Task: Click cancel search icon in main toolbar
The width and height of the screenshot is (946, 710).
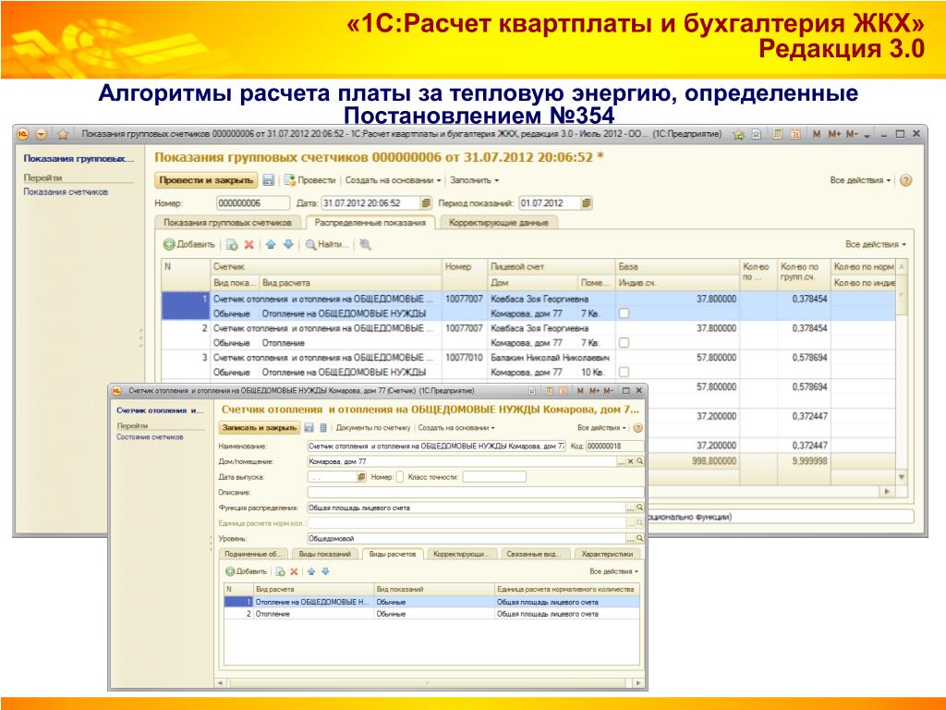Action: (365, 244)
